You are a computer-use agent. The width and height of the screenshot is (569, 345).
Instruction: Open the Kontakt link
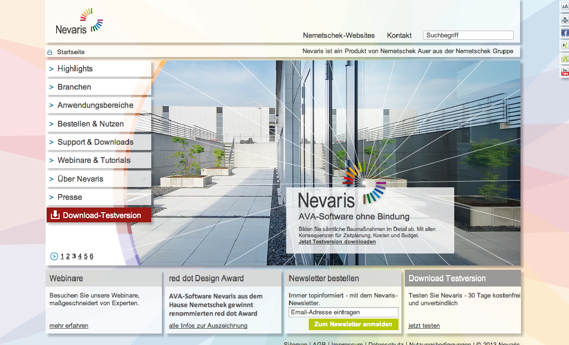(399, 35)
